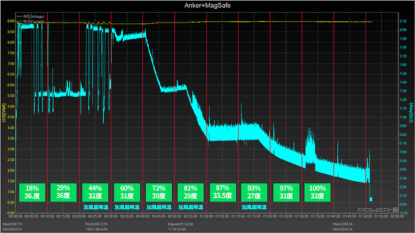Screen dimensions: 415x233
Task: Click 加風扇降溫 note under 44% label
Action: point(96,207)
